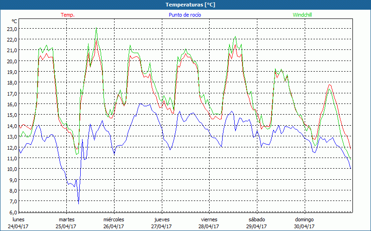Click the 15,0 value on vertical axis
The width and height of the screenshot is (371, 231).
(x=12, y=115)
